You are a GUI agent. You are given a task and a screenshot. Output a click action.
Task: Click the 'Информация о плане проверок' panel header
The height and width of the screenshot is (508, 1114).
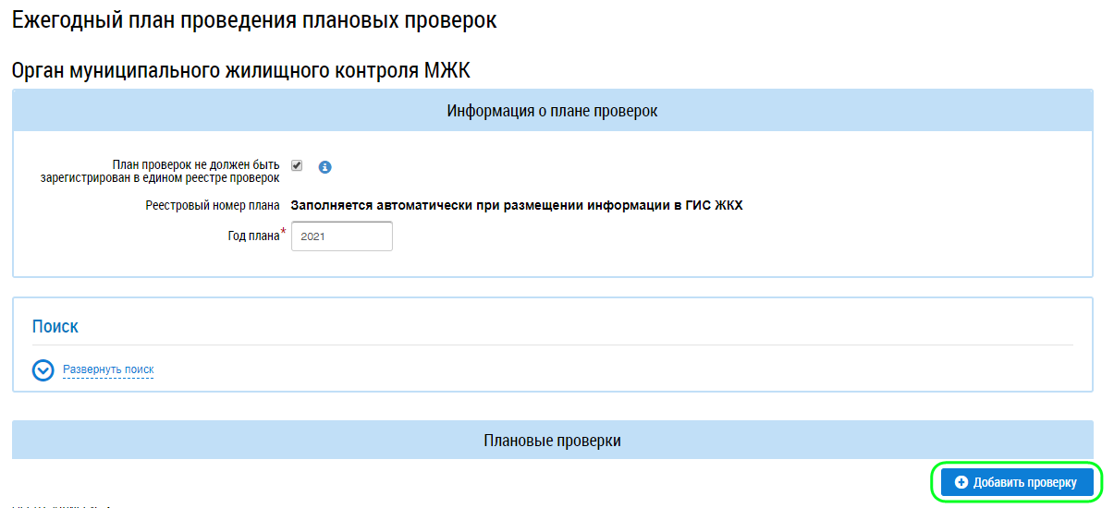point(552,111)
